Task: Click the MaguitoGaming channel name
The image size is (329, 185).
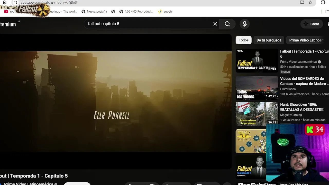Action: (291, 115)
